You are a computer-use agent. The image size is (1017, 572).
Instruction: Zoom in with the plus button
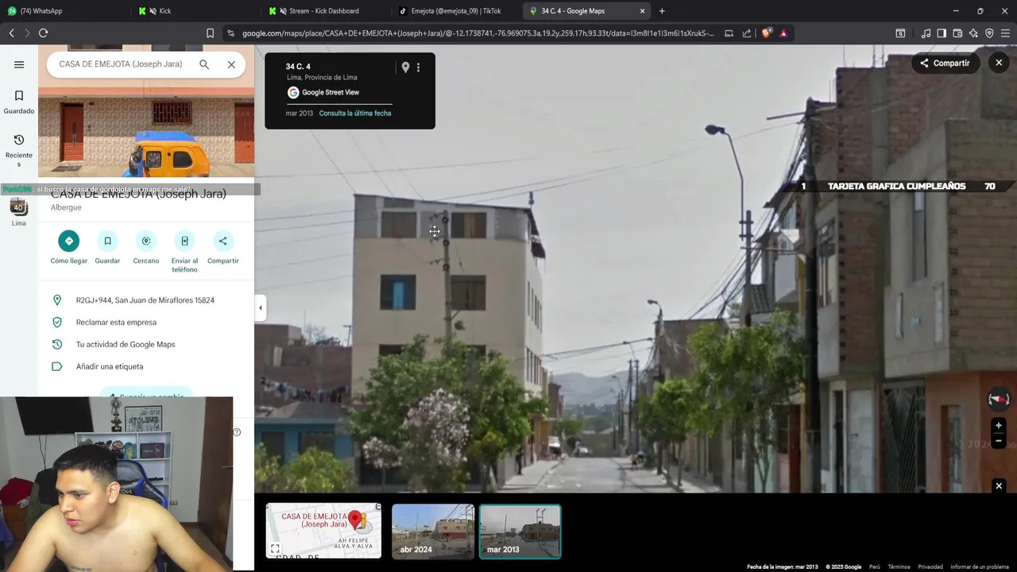(x=999, y=425)
